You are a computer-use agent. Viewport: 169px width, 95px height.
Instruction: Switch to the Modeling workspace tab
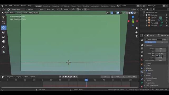(46, 6)
